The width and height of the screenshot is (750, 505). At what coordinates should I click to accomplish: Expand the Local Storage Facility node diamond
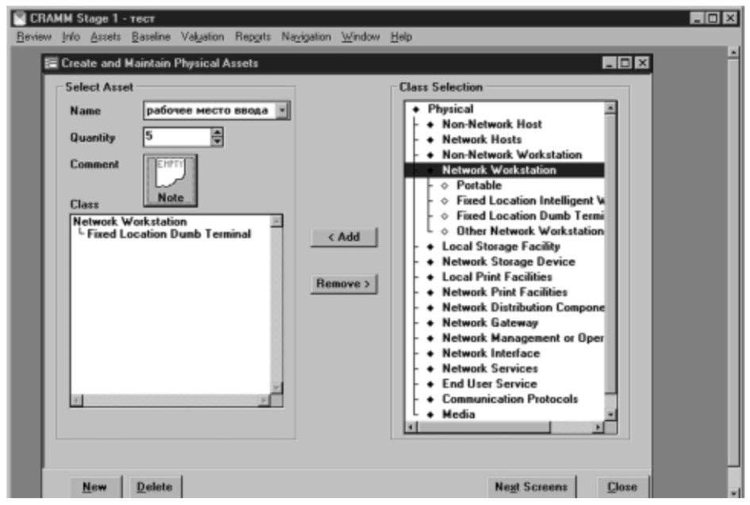(430, 247)
